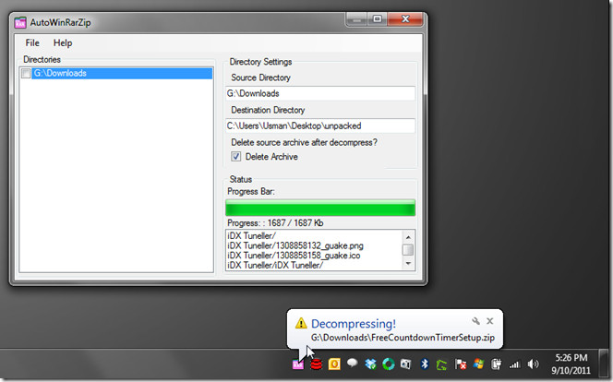
Task: Click the Source Directory input field
Action: 320,93
